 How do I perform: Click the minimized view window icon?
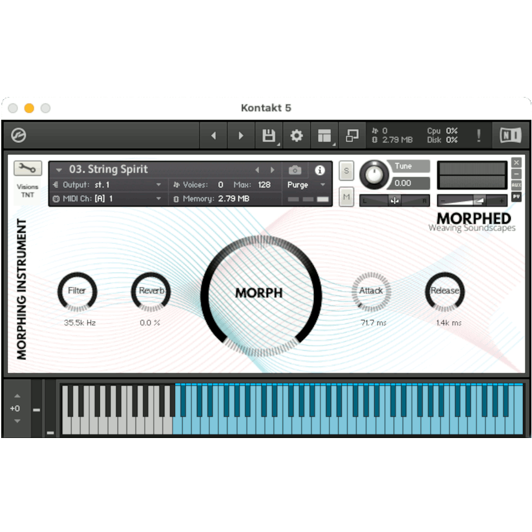352,136
